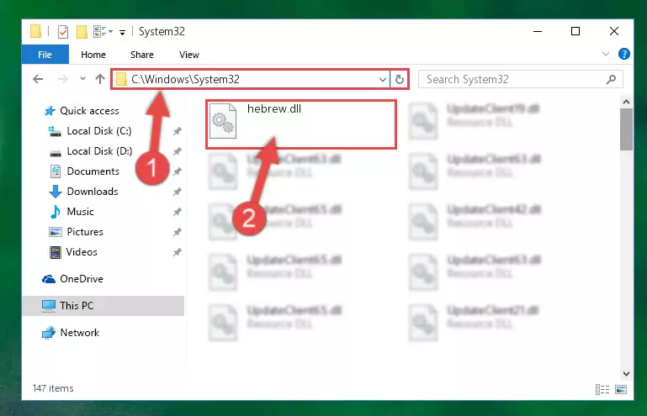
Task: Go up one folder level
Action: click(100, 79)
